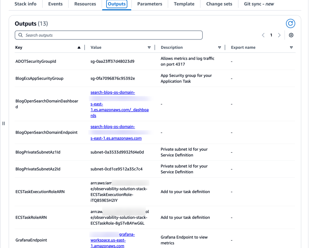Image resolution: width=309 pixels, height=248 pixels.
Task: Switch to the Parameters tab
Action: 150,4
